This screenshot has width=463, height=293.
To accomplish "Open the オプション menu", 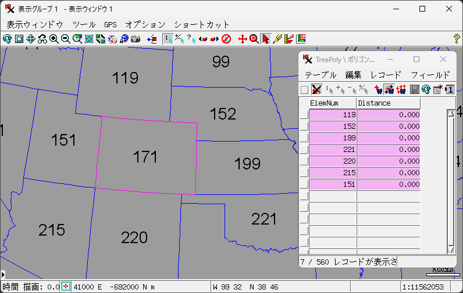I will 145,24.
